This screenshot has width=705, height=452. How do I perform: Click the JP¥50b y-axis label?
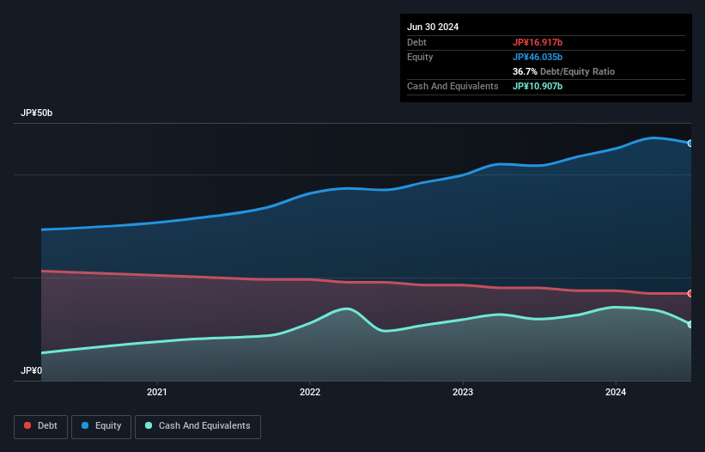point(36,113)
